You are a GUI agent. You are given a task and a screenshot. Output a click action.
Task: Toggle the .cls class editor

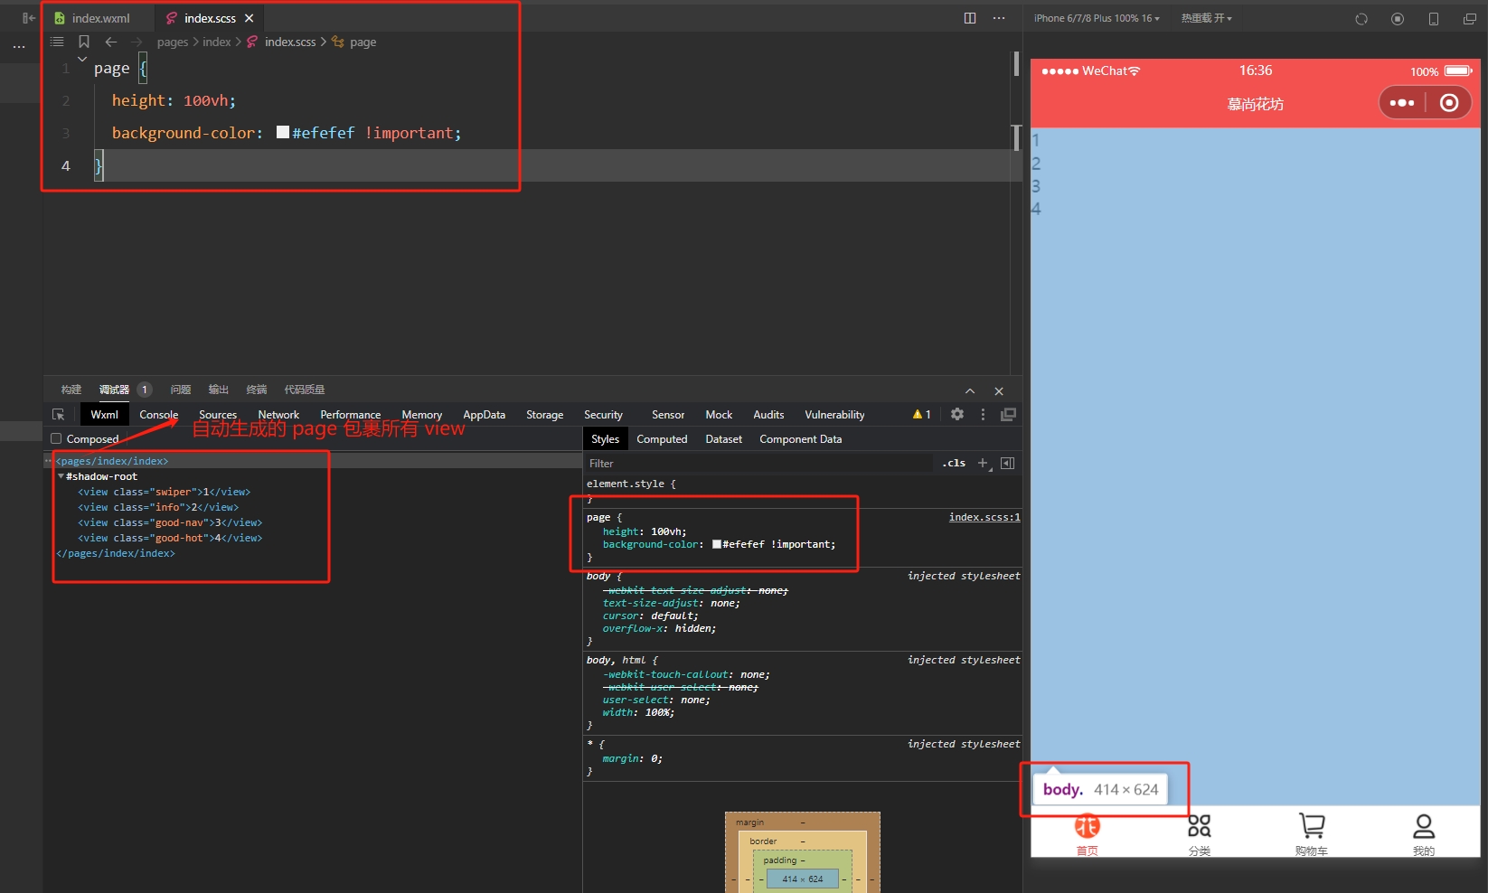click(x=954, y=463)
